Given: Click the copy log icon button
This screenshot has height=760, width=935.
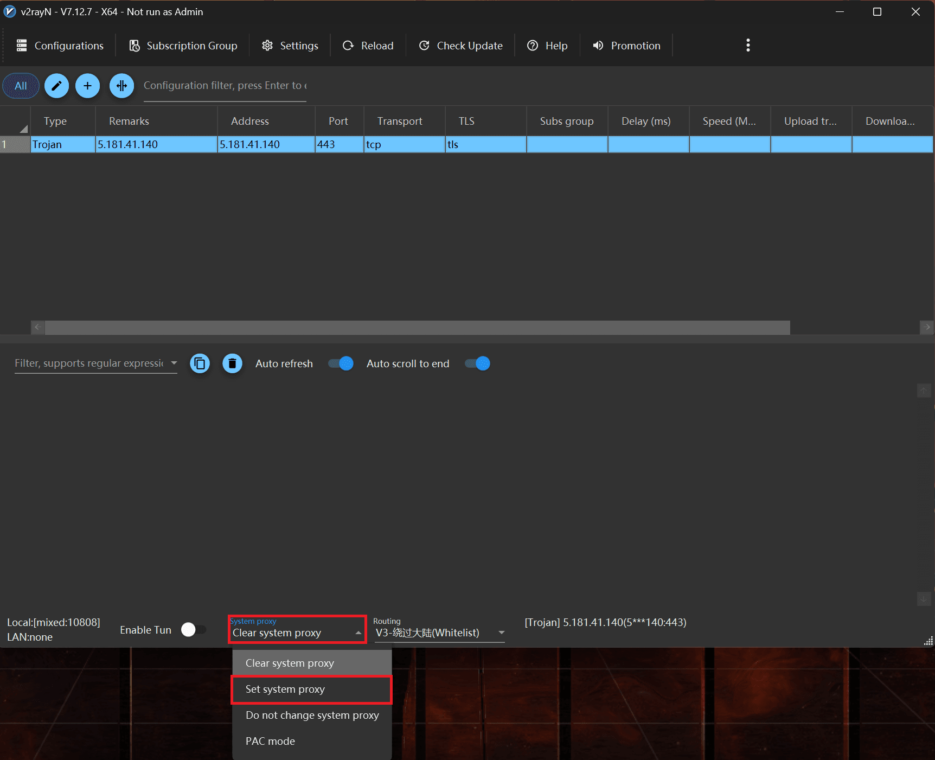Looking at the screenshot, I should coord(200,363).
